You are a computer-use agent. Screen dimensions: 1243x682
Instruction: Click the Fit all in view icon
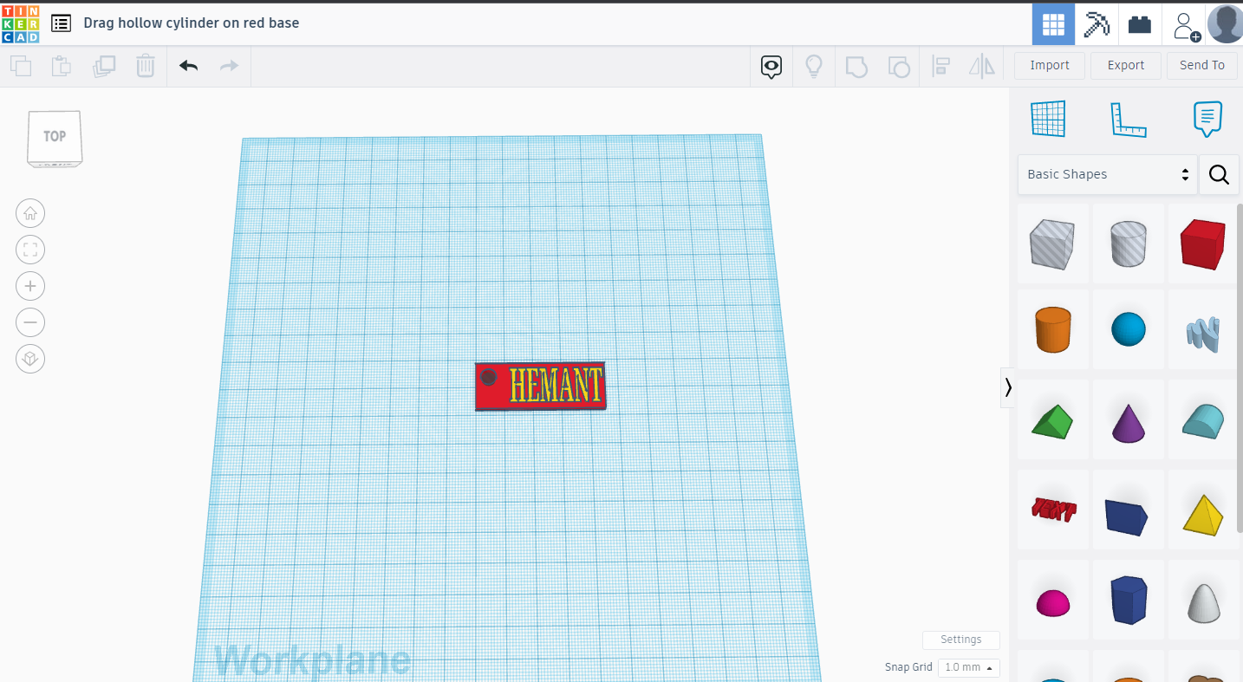tap(30, 250)
